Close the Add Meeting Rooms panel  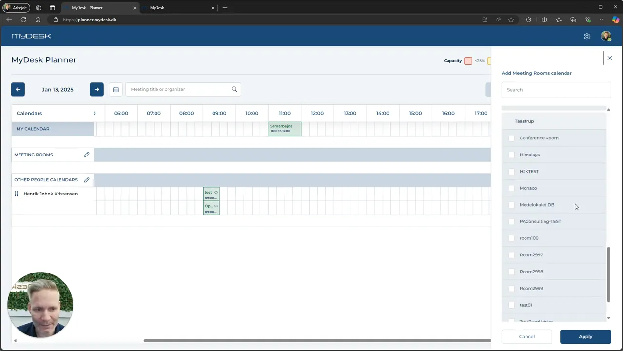click(x=609, y=58)
